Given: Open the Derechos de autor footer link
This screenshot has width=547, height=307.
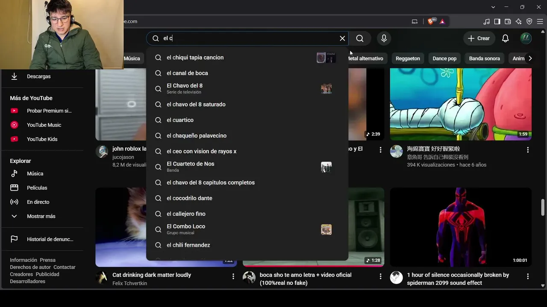Looking at the screenshot, I should (x=30, y=267).
